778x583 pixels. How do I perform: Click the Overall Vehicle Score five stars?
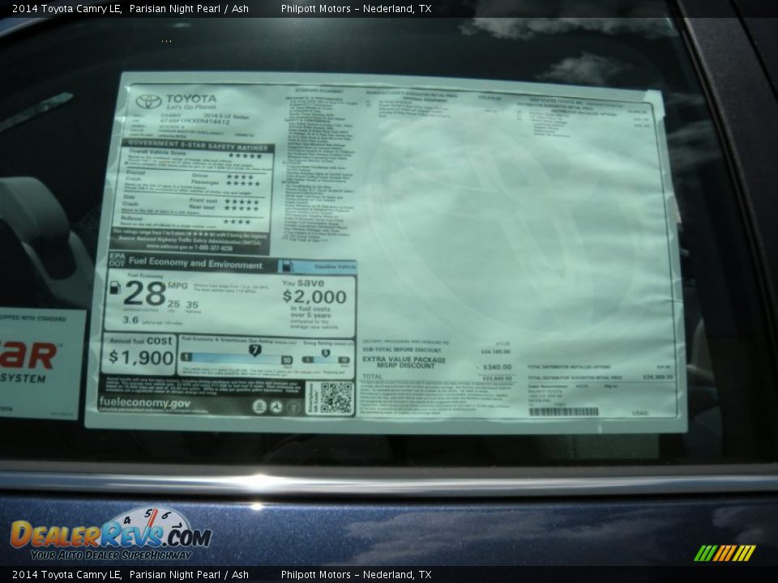point(246,155)
